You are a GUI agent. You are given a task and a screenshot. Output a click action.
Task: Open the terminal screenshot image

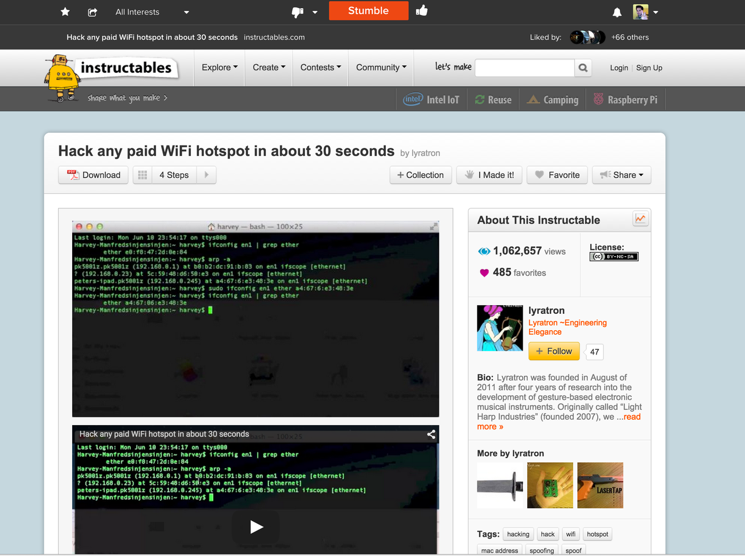(256, 318)
